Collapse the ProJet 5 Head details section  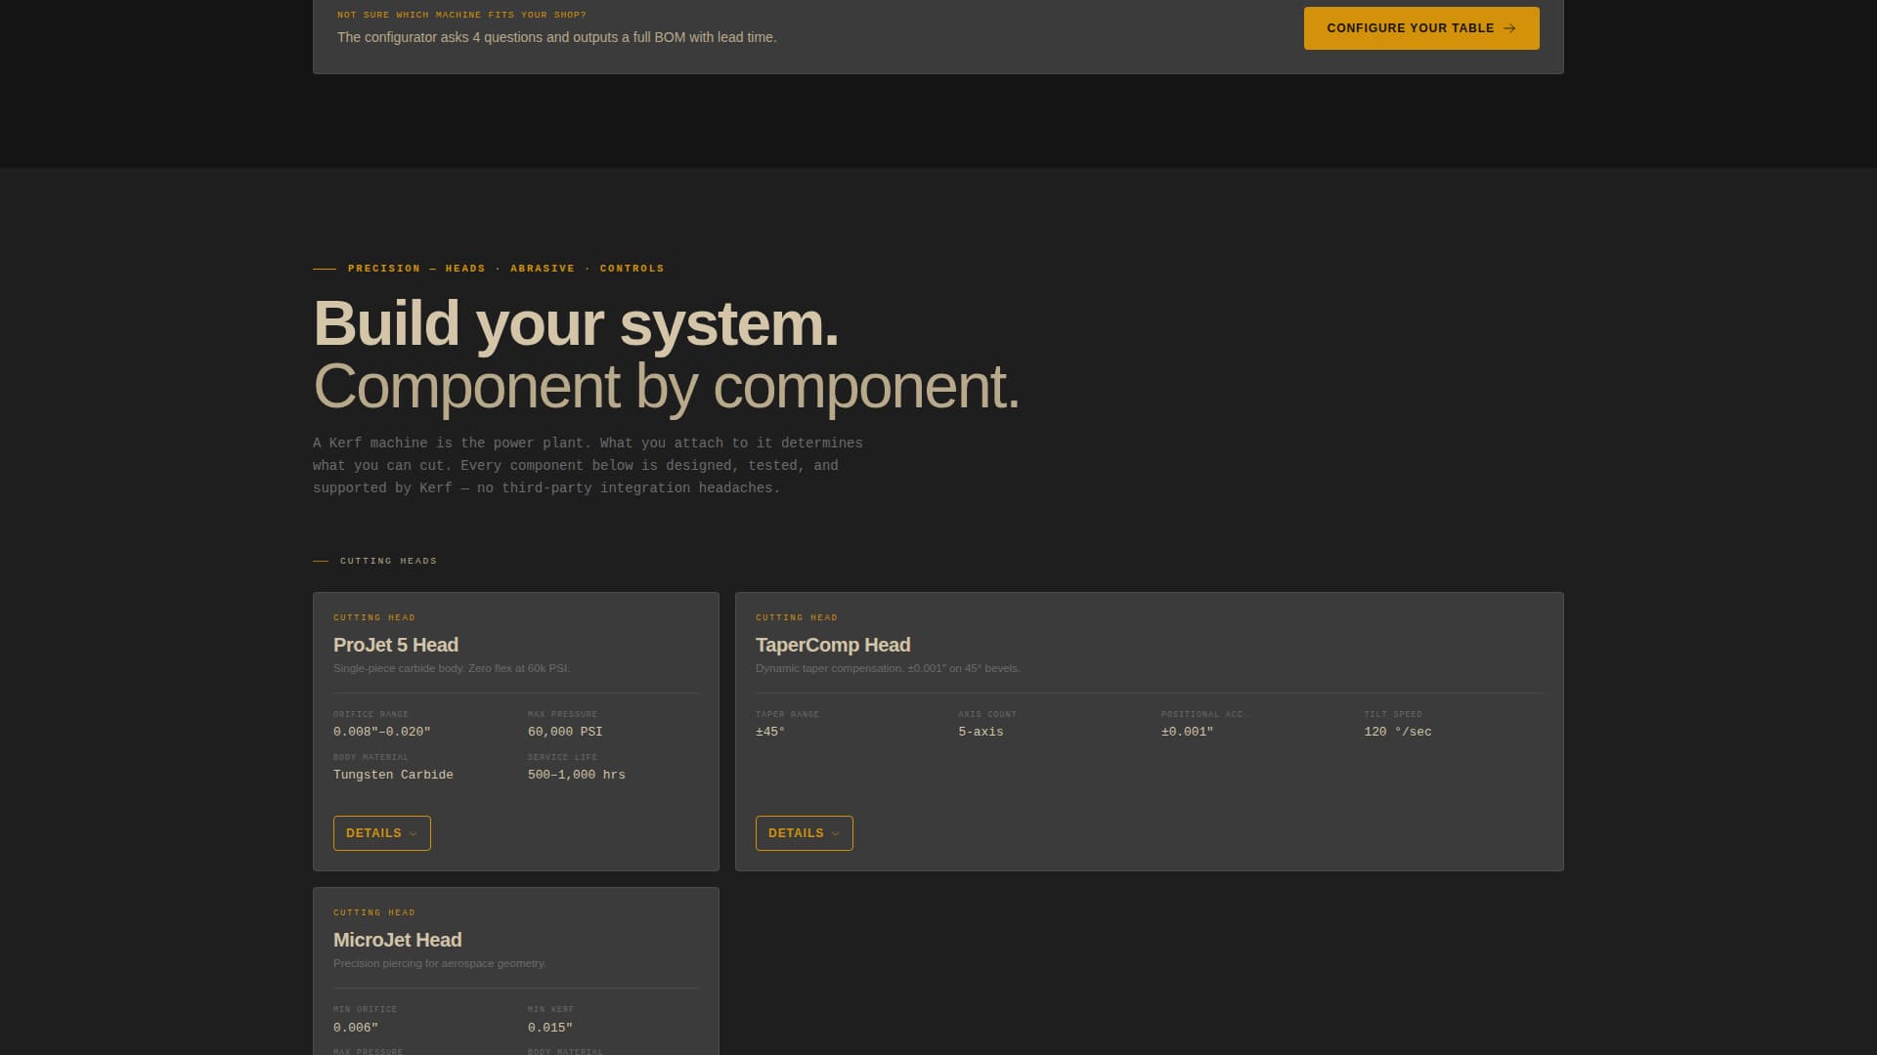tap(381, 833)
